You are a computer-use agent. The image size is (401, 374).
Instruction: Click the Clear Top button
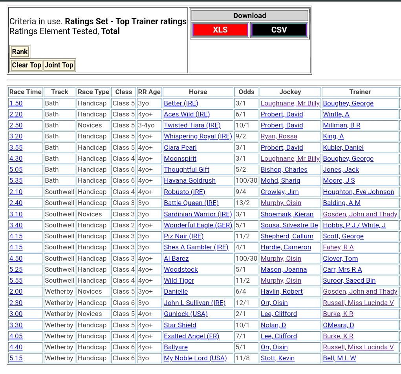pyautogui.click(x=26, y=65)
